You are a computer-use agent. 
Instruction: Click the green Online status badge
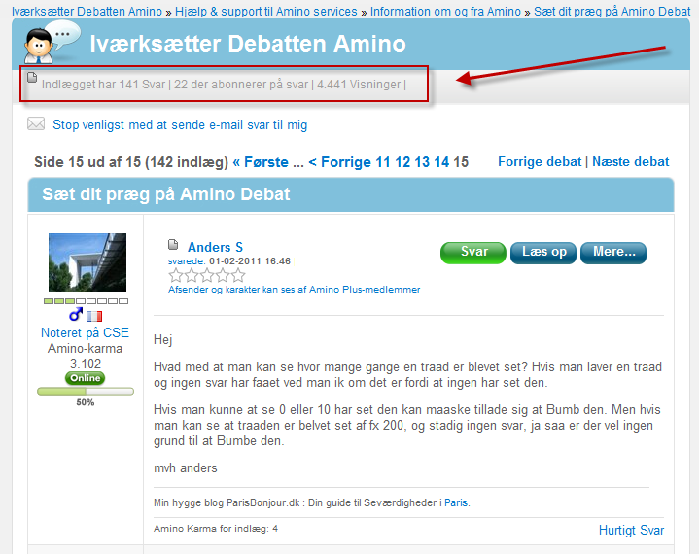coord(85,378)
